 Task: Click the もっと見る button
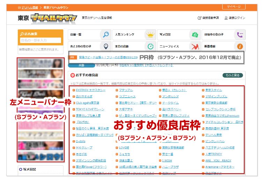click(x=233, y=75)
